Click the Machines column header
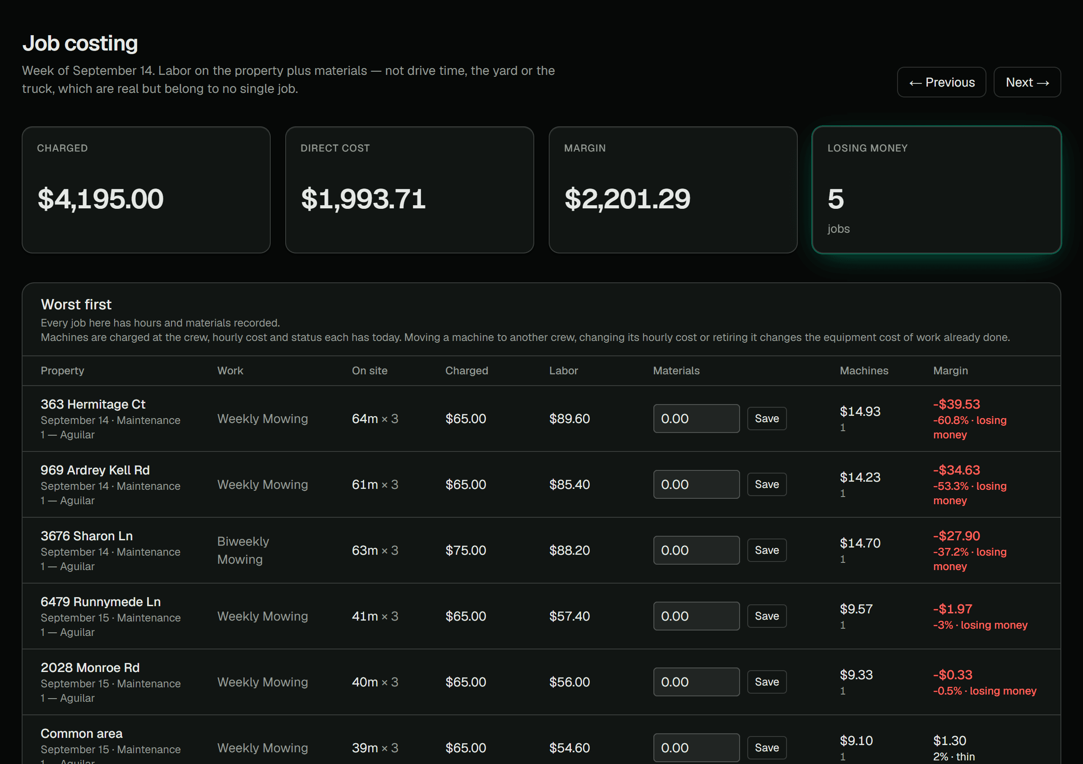This screenshot has height=764, width=1083. 864,370
